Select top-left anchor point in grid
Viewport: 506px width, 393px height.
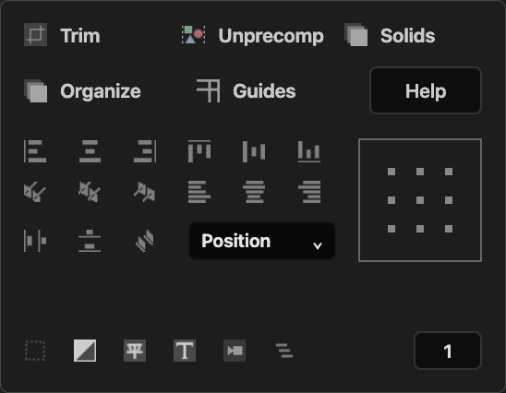392,172
